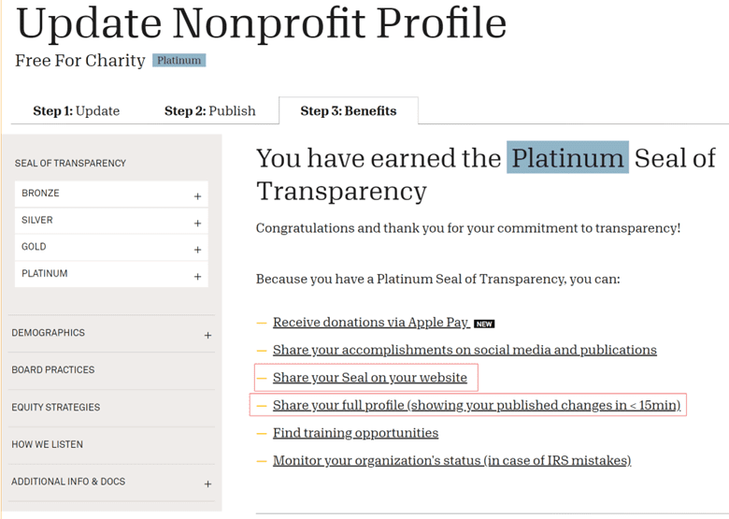
Task: Click the NEW badge next to Apple Pay
Action: 484,324
